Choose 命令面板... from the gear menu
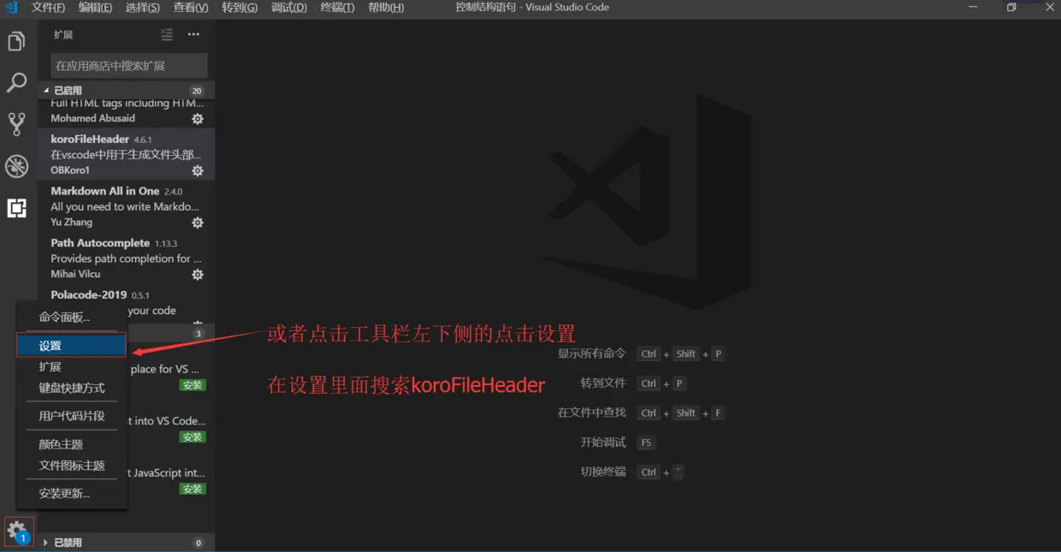 pyautogui.click(x=72, y=318)
